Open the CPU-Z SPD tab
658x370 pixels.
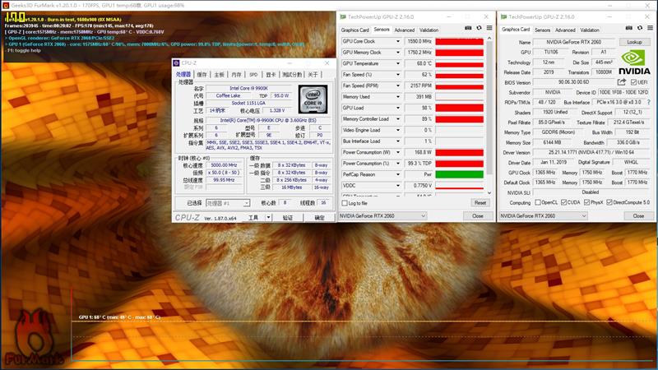tap(253, 74)
